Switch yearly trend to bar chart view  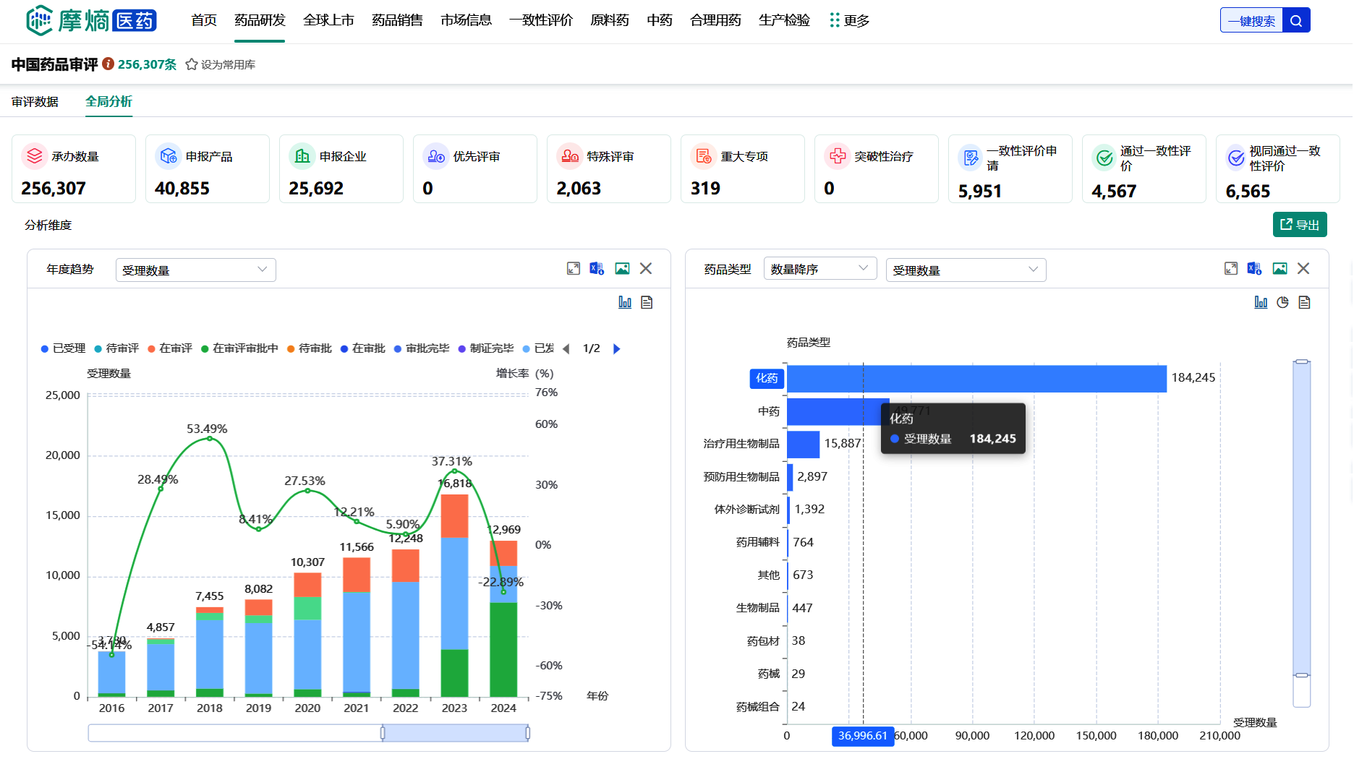pyautogui.click(x=625, y=302)
